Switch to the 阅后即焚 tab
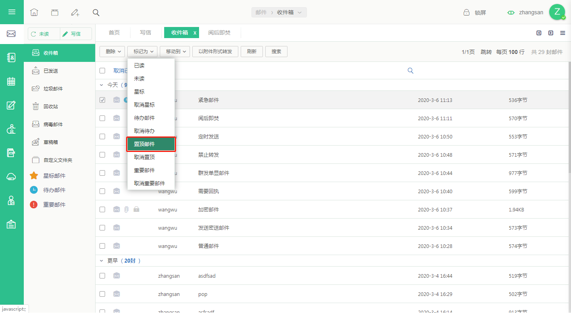This screenshot has width=571, height=313. click(x=219, y=33)
